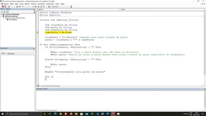Click the Copy toolbar icon
The image size is (206, 116).
point(14,6)
